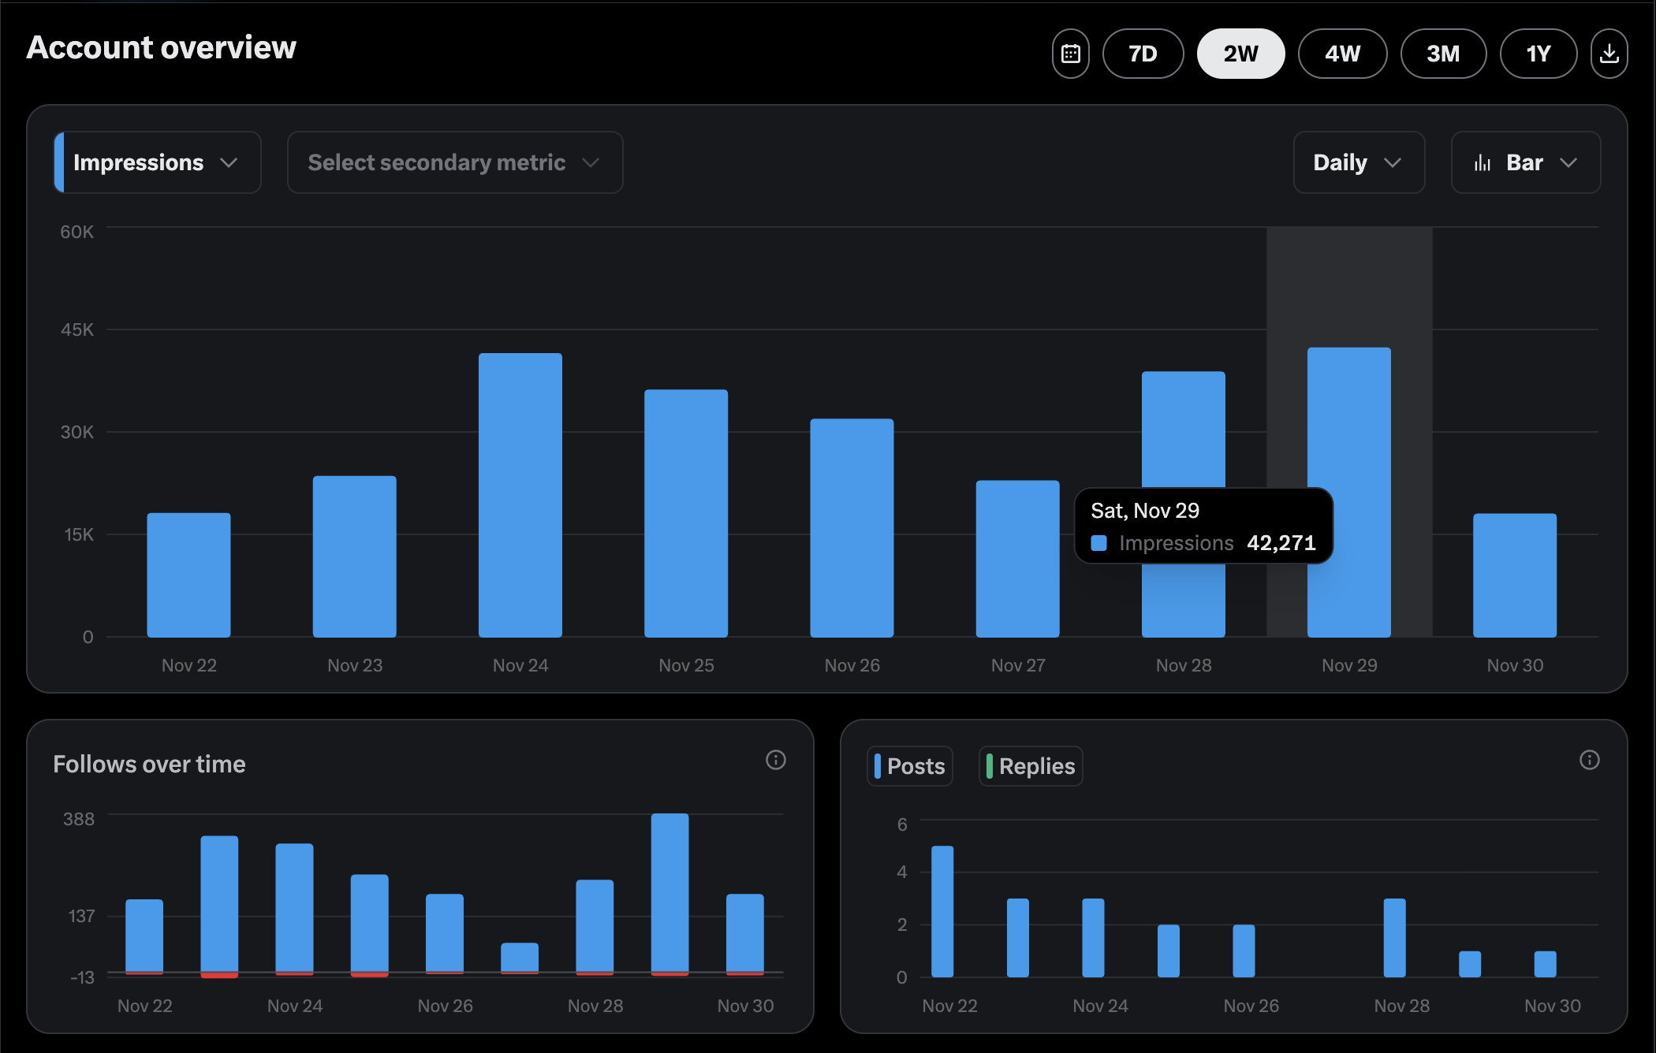Click the chevron beside Bar chart type
The width and height of the screenshot is (1656, 1053).
click(1568, 163)
